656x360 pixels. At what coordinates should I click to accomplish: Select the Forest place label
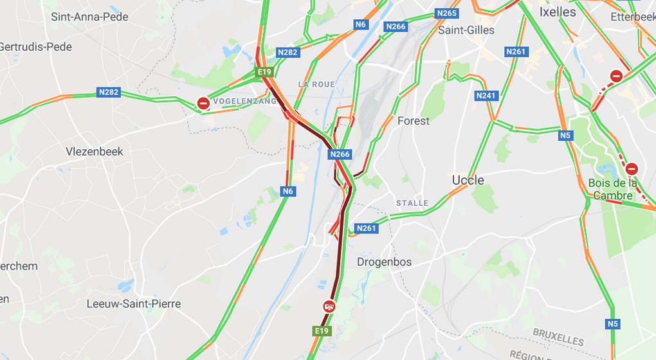pyautogui.click(x=414, y=121)
